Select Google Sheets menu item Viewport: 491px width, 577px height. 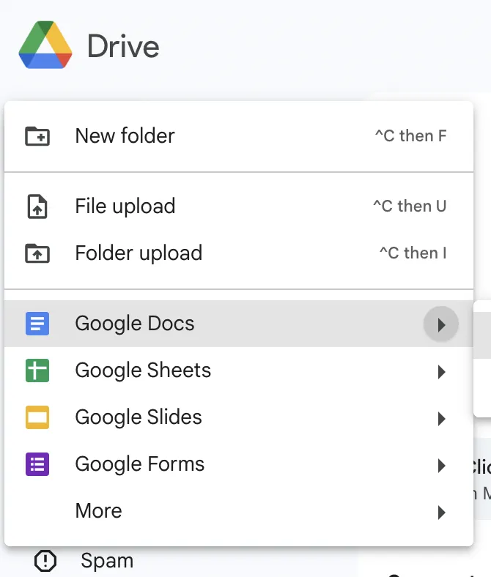[239, 371]
